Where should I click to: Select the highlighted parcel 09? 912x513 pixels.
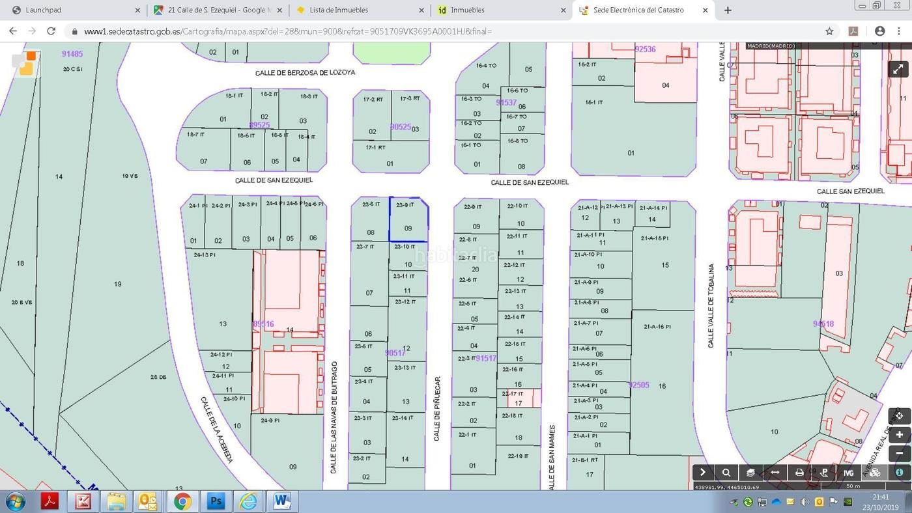pyautogui.click(x=408, y=221)
